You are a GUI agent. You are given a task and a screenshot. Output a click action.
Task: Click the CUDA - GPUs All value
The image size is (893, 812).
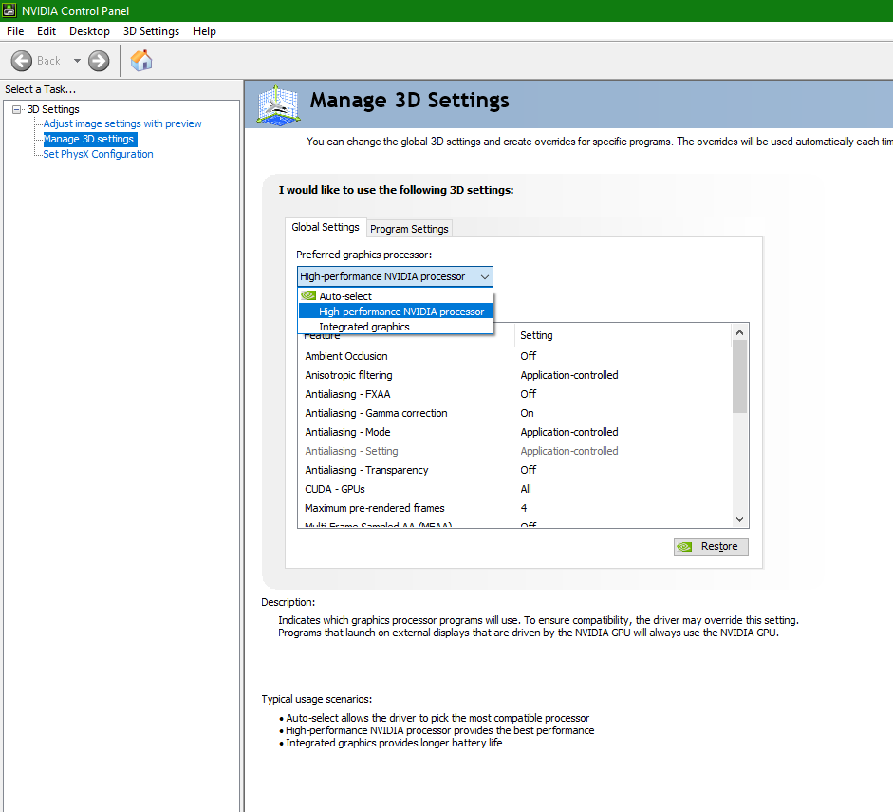pyautogui.click(x=525, y=489)
